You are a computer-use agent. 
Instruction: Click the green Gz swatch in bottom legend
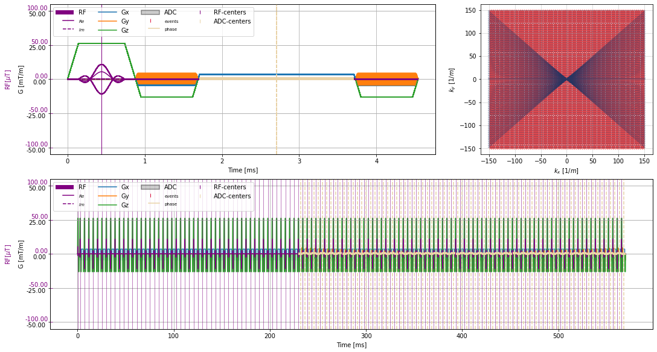pyautogui.click(x=107, y=206)
